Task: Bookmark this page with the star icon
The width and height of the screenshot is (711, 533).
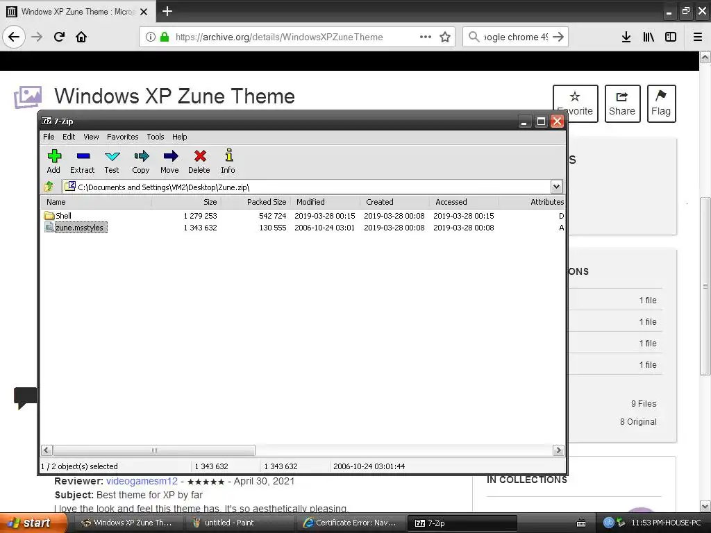Action: 445,37
